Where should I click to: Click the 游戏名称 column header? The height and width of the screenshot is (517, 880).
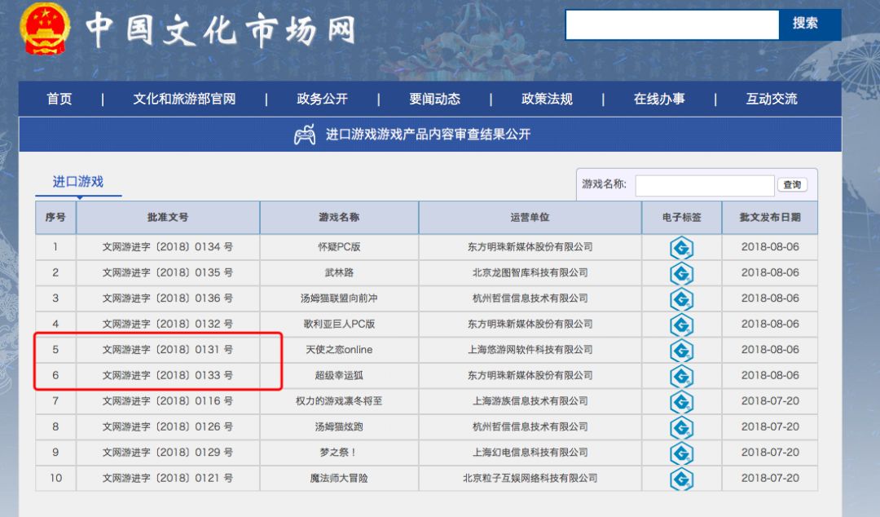tap(339, 218)
